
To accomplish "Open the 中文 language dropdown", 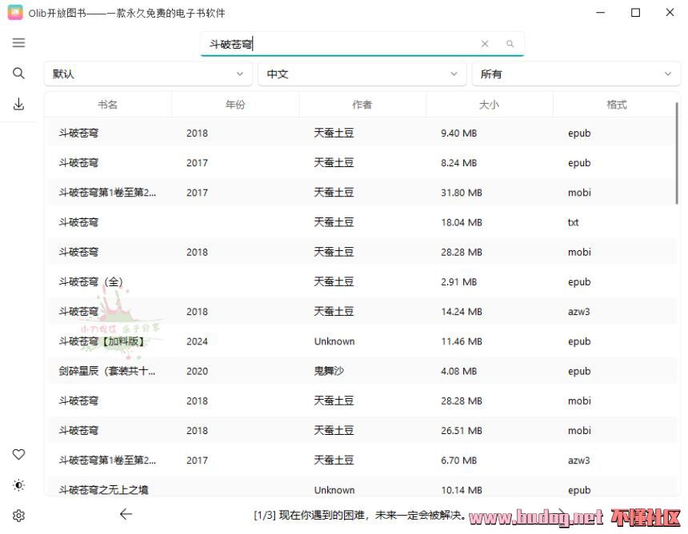I will 362,74.
